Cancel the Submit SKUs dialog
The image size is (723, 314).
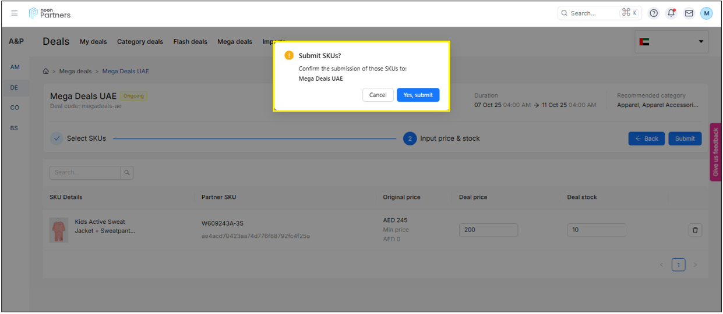(x=378, y=95)
